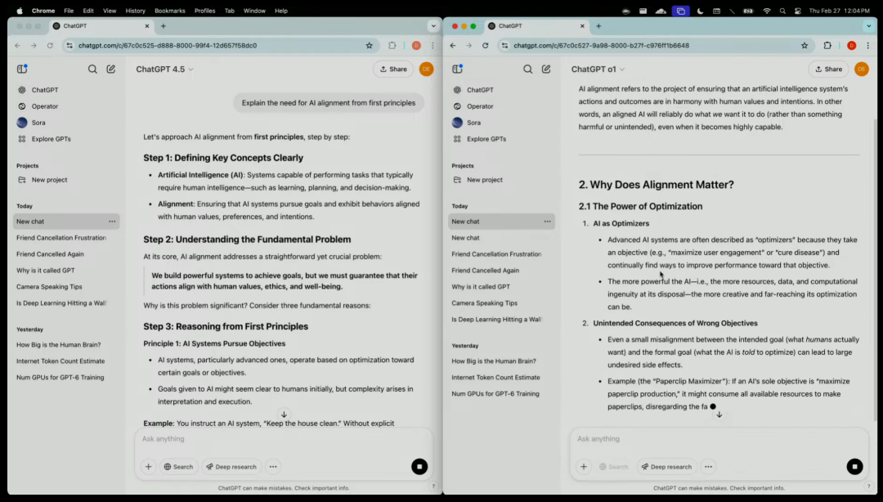Viewport: 883px width, 502px height.
Task: Stop generating in the ChatGPT o1 window
Action: click(x=855, y=467)
